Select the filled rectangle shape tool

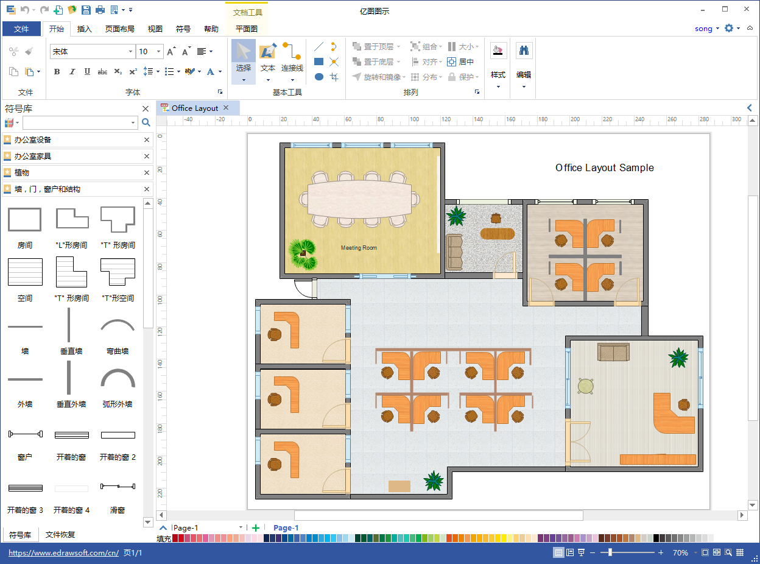click(318, 62)
